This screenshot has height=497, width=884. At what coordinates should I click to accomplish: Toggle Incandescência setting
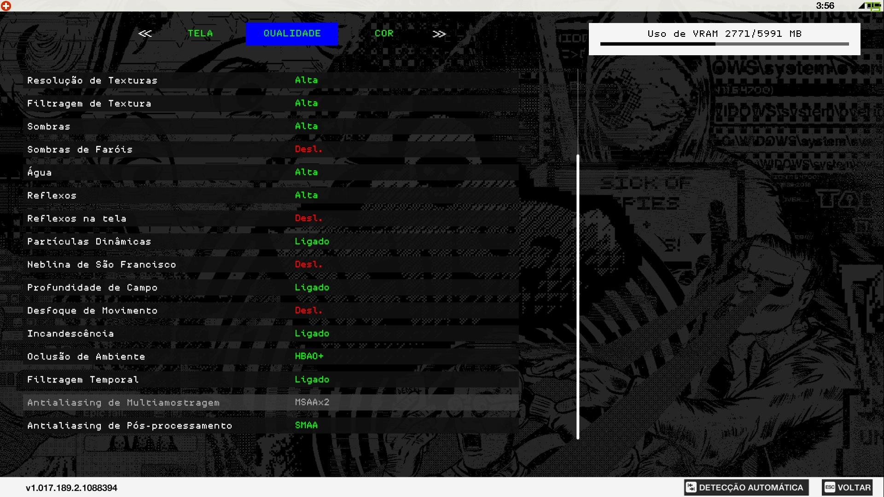(271, 333)
